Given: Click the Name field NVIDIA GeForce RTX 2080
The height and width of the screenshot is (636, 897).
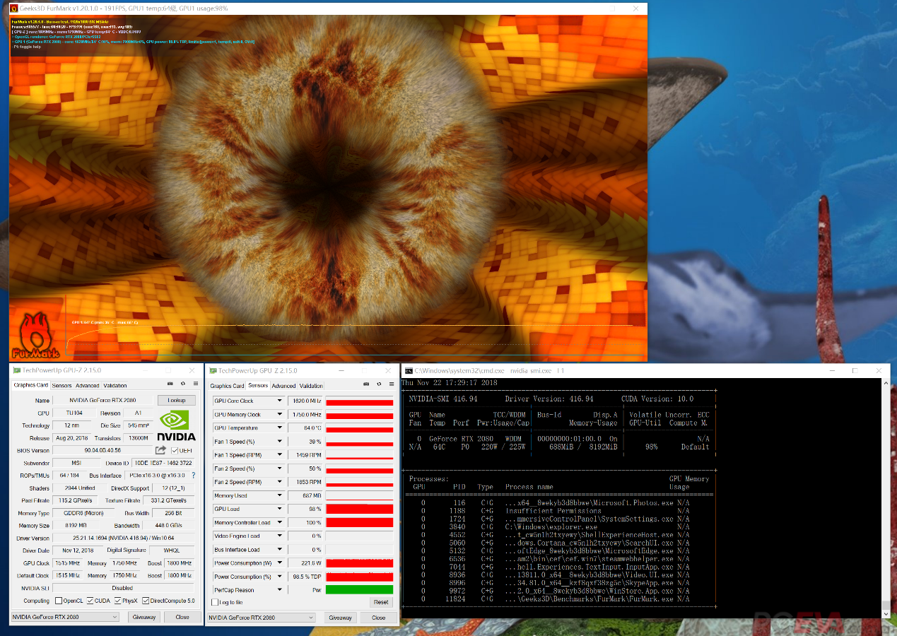Looking at the screenshot, I should 103,400.
